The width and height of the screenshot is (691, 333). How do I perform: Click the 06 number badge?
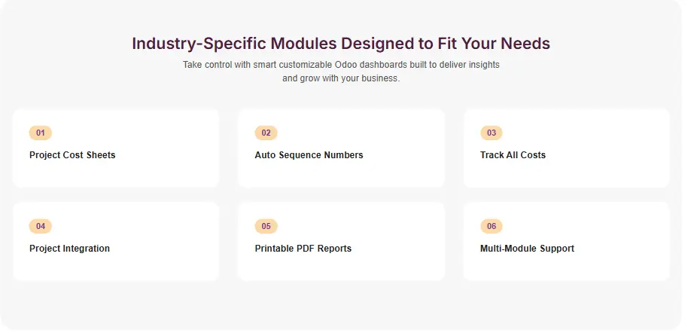(x=491, y=227)
